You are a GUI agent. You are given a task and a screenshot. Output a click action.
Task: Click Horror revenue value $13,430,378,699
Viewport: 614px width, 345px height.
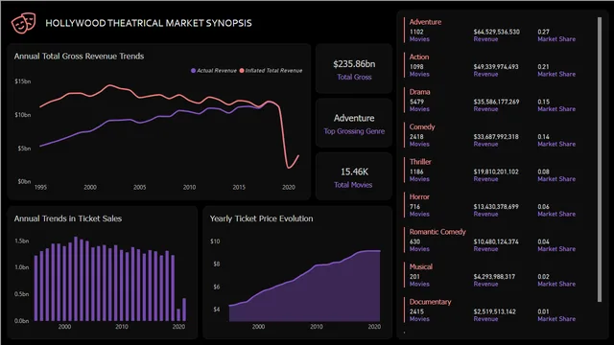pyautogui.click(x=496, y=207)
